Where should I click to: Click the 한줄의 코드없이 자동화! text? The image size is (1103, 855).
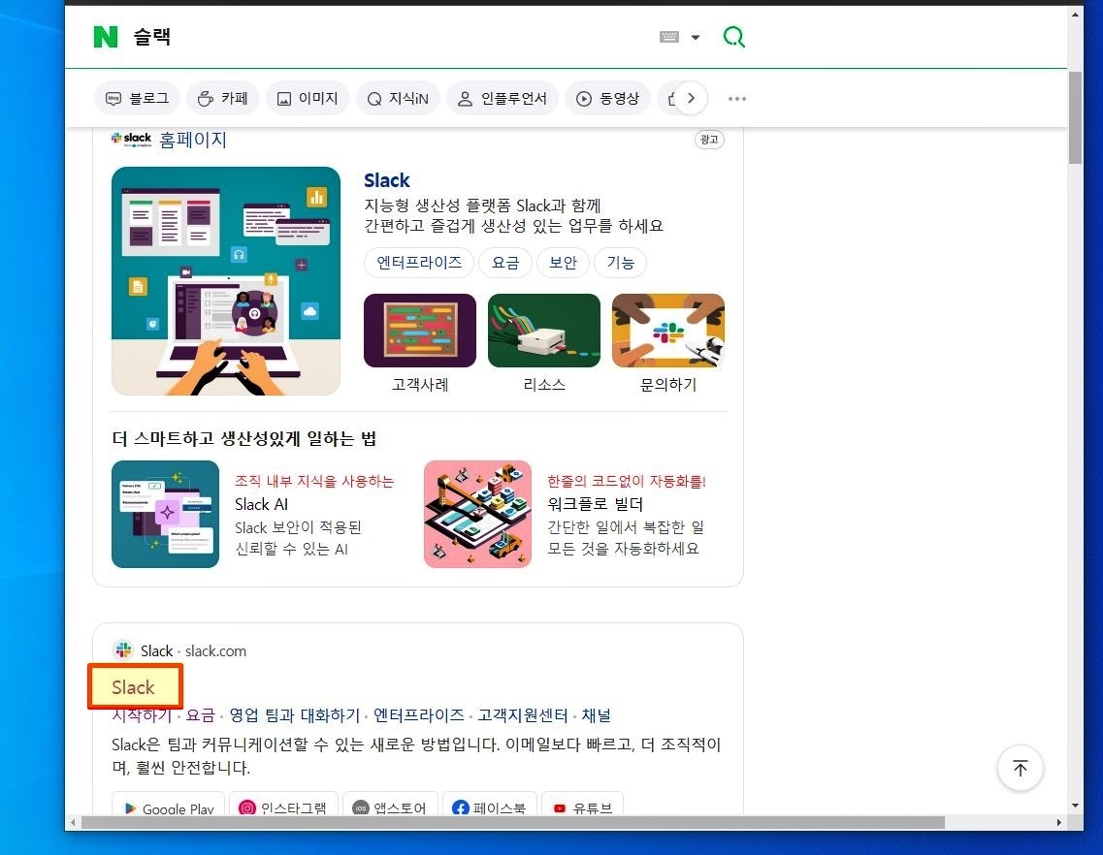627,481
